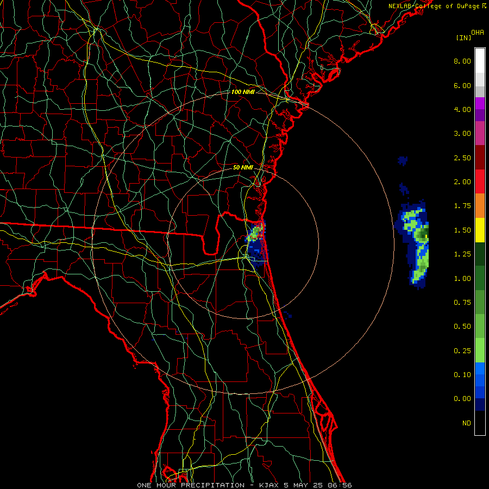Click the 3.00 legend value
489x489 pixels.
click(462, 134)
